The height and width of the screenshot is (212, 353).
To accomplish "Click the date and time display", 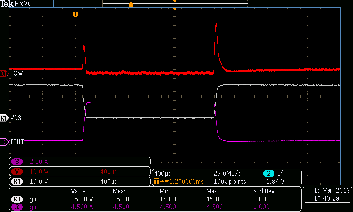I will click(x=327, y=194).
